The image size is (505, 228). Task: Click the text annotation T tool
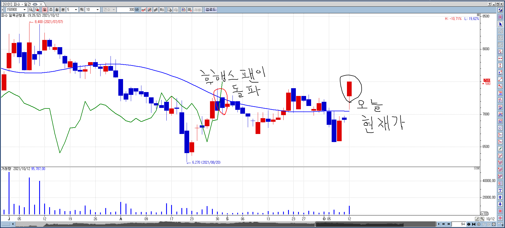500,190
